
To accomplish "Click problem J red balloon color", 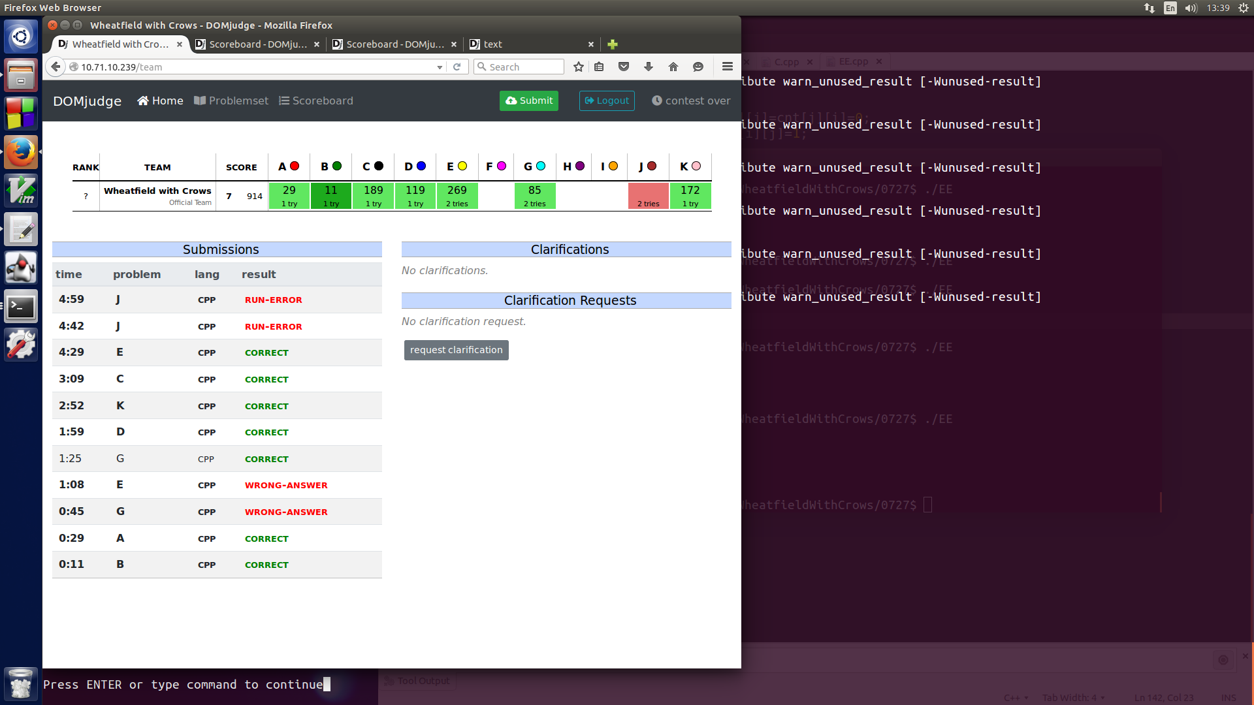I will 652,166.
